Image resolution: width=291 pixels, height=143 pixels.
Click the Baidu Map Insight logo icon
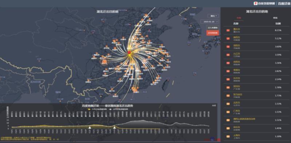(x=256, y=3)
